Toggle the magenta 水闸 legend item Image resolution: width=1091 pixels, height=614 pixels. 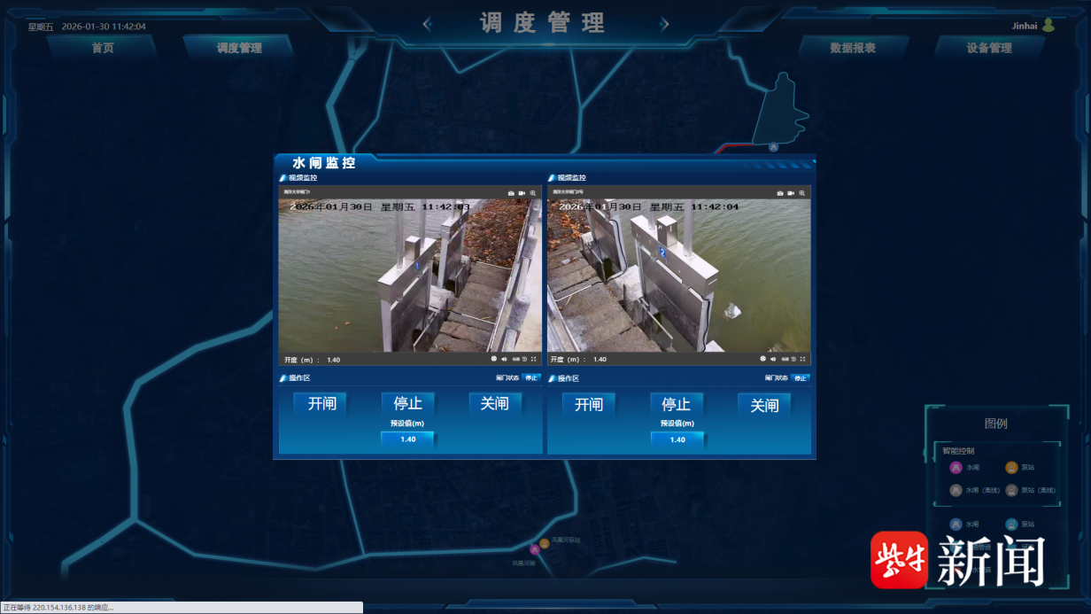coord(956,468)
